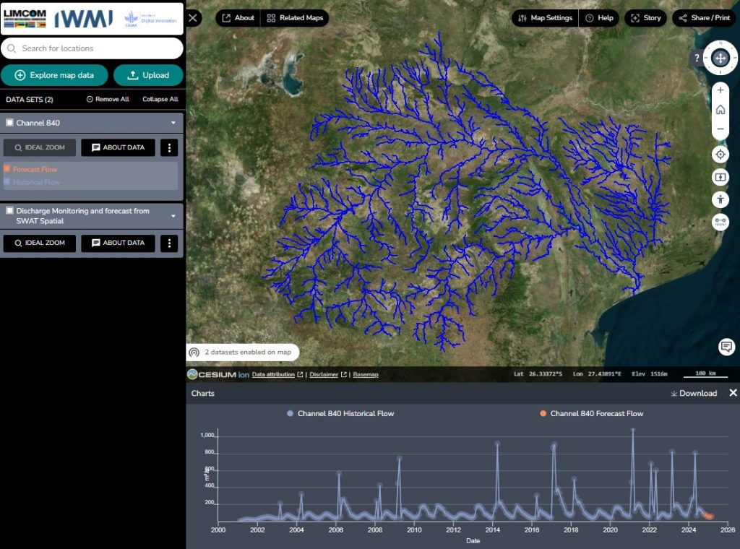Collapse the Channel 840 dataset panel arrow
This screenshot has height=549, width=740.
[x=173, y=123]
